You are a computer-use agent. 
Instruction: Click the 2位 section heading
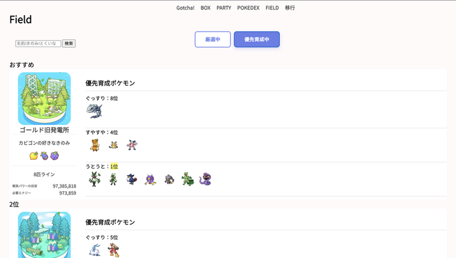pyautogui.click(x=14, y=204)
